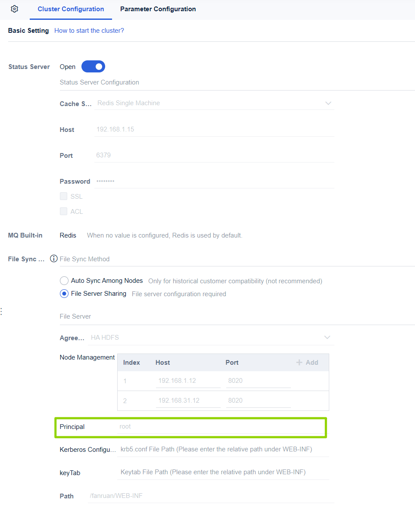Select Auto Sync Among Nodes option
This screenshot has width=415, height=507.
coord(64,281)
